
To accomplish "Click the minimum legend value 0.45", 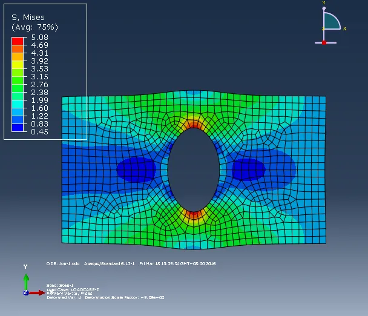I will 40,132.
